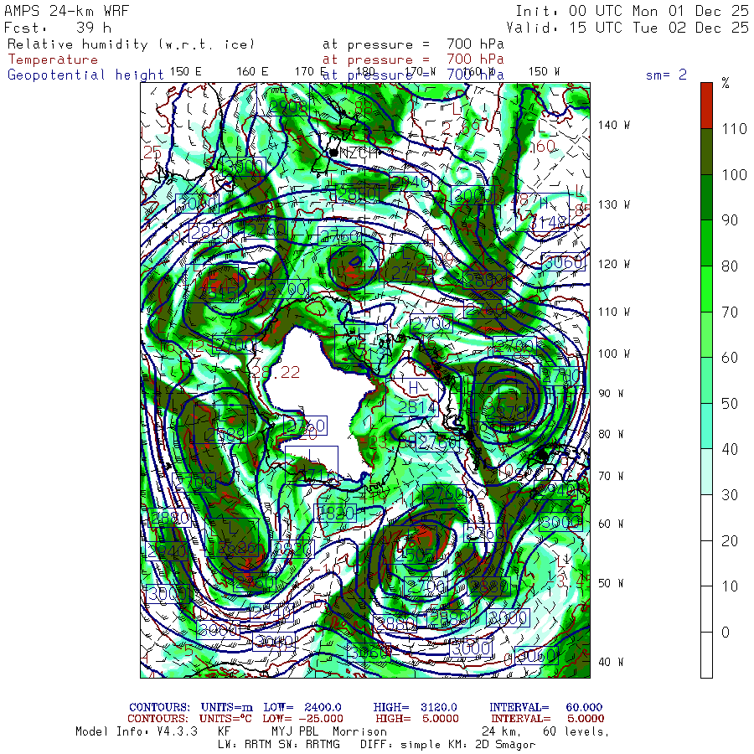Click the '110' colorbar tick label
The height and width of the screenshot is (754, 754).
pyautogui.click(x=734, y=129)
